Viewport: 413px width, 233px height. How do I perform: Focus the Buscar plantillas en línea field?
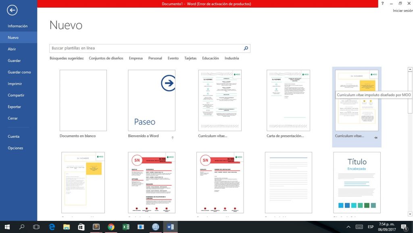point(145,48)
